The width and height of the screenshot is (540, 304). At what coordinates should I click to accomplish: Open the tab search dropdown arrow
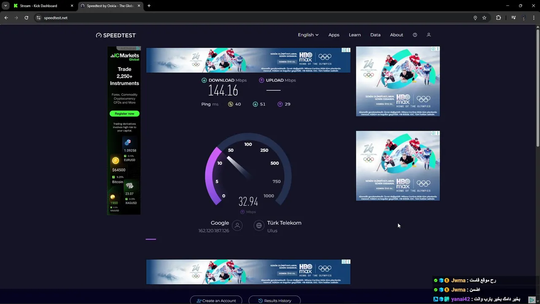click(5, 6)
